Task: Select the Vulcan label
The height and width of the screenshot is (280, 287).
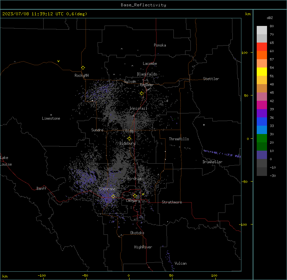Action: [180, 263]
